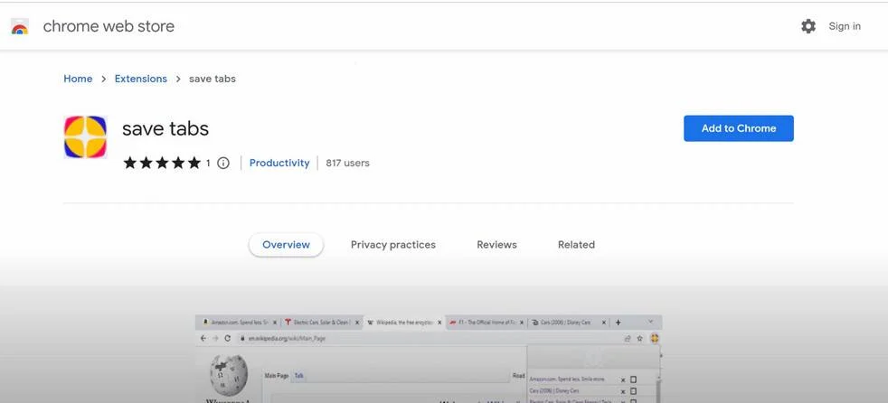This screenshot has height=403, width=888.
Task: Click the Add to Chrome button
Action: (x=739, y=128)
